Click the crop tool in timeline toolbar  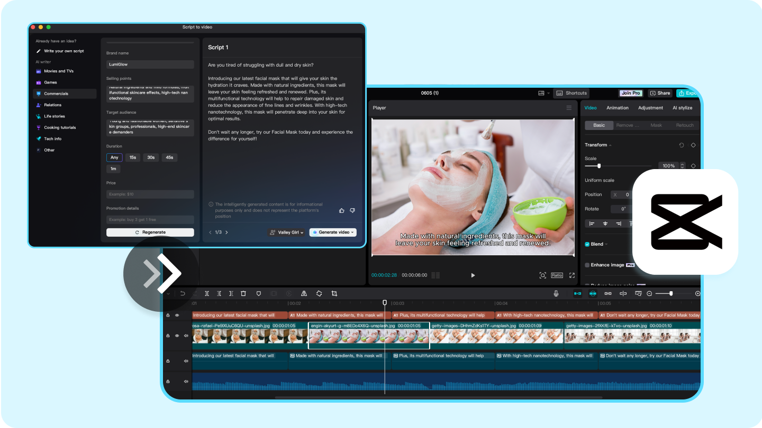pos(334,293)
